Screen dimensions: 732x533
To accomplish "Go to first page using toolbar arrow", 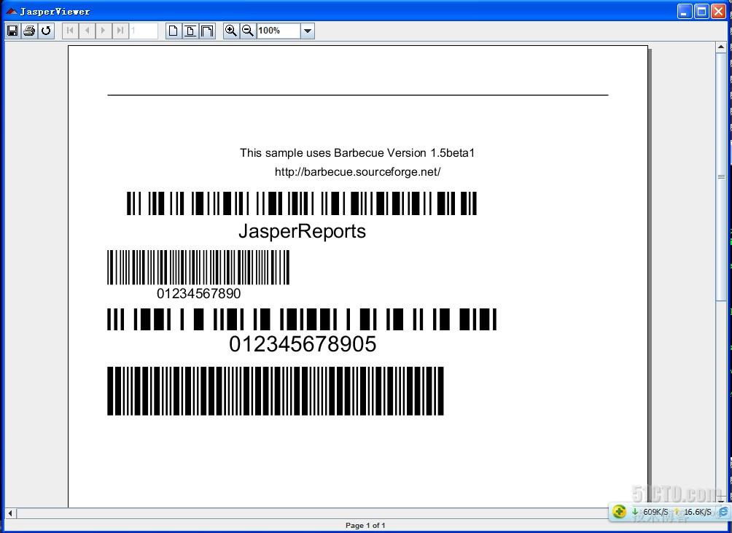I will click(70, 31).
